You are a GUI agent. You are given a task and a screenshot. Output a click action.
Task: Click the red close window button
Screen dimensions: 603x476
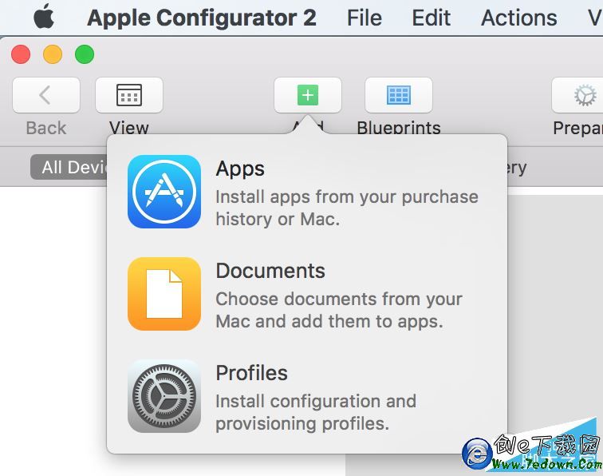pos(21,54)
